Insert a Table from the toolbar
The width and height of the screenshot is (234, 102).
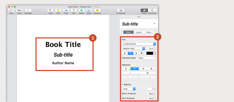coord(58,10)
